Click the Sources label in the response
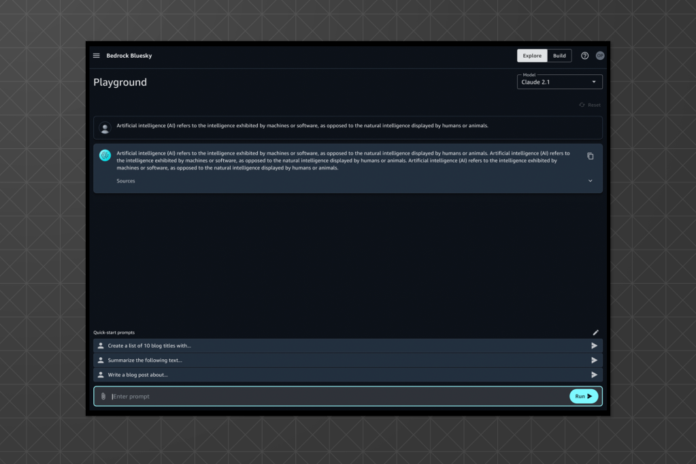This screenshot has height=464, width=696. [x=126, y=181]
